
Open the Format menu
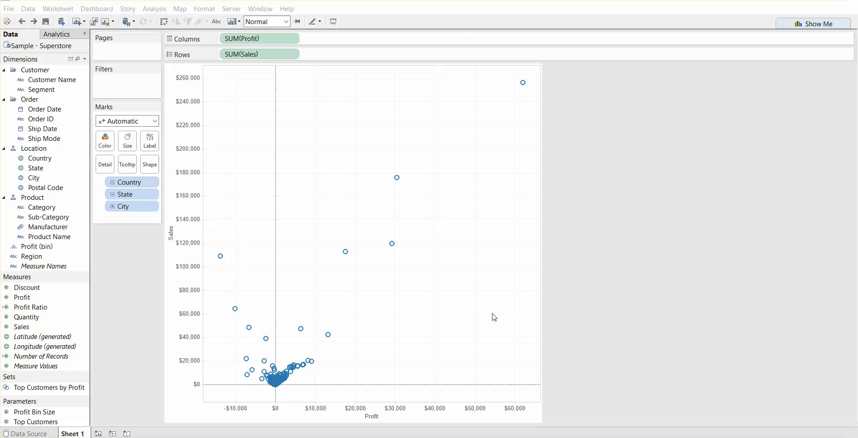[204, 8]
